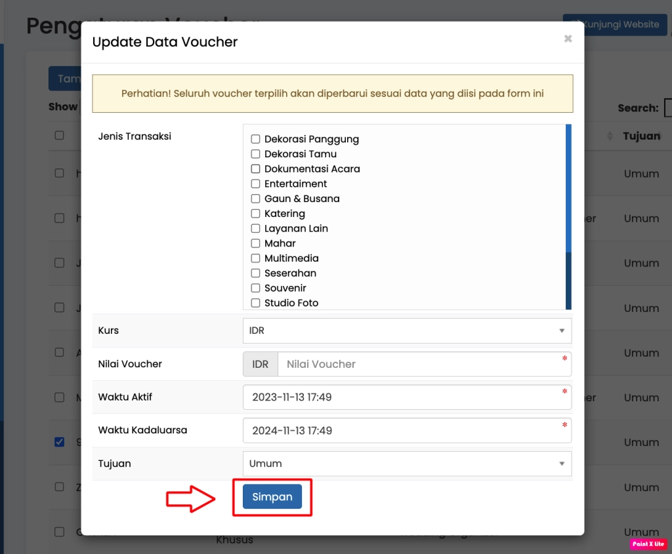
Task: Open the Tujuan dropdown showing Umum
Action: (x=407, y=464)
